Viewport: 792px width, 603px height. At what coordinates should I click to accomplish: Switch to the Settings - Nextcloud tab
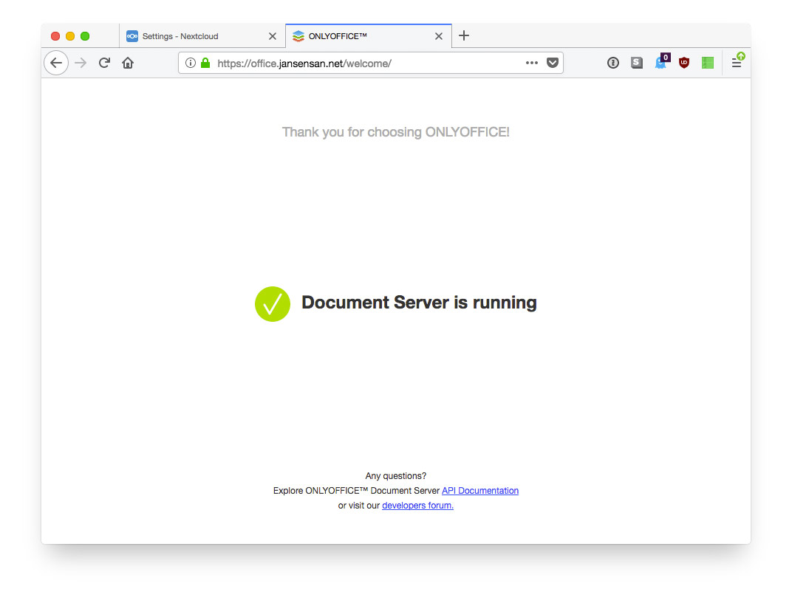pos(202,36)
